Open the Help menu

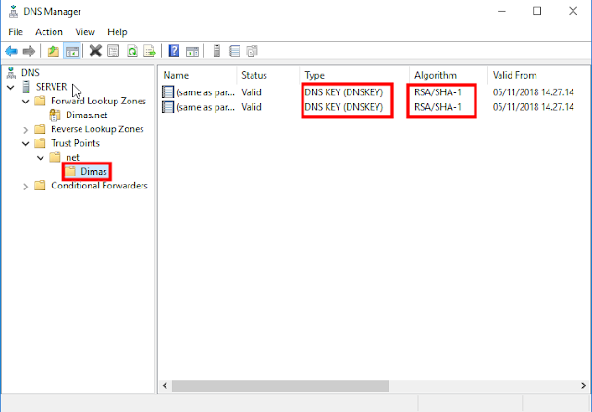coord(117,32)
